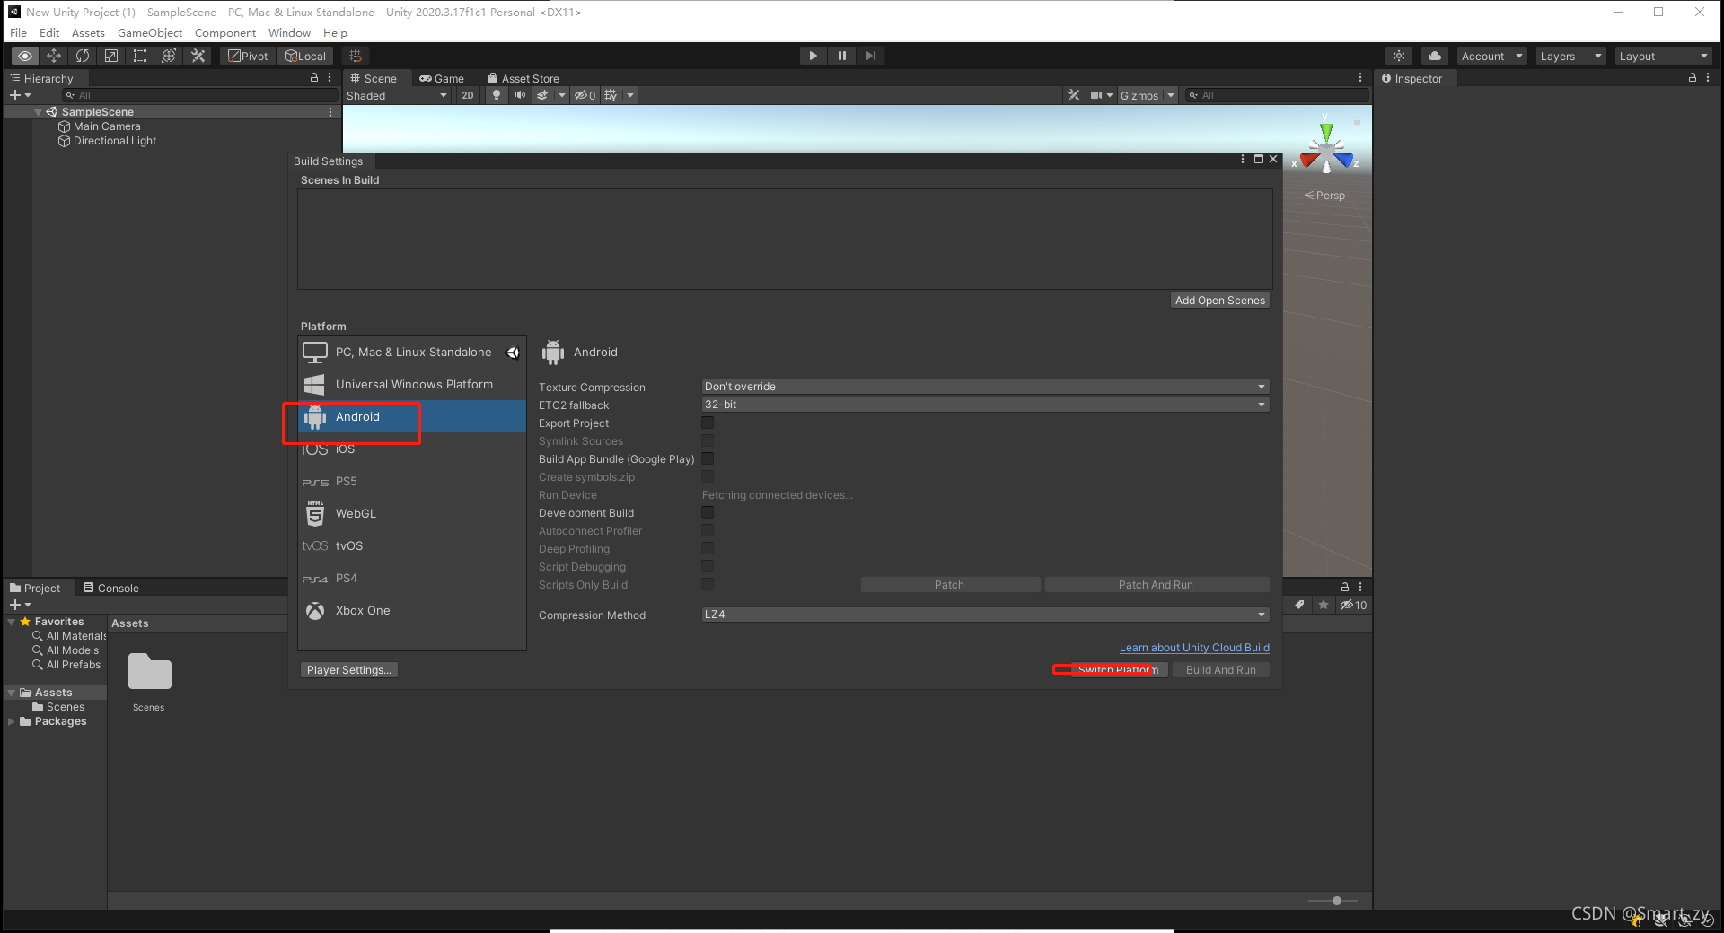The height and width of the screenshot is (933, 1724).
Task: Toggle Scene lighting bulb icon
Action: click(497, 95)
